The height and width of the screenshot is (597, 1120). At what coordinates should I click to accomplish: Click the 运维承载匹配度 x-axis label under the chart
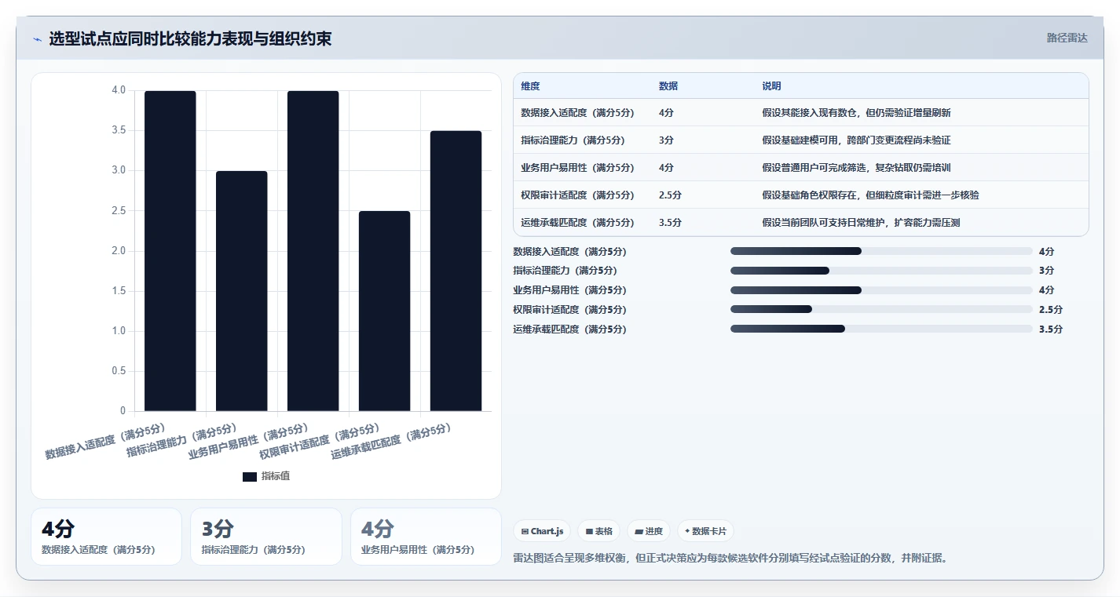(x=391, y=441)
